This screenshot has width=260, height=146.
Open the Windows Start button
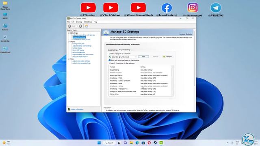click(99, 143)
